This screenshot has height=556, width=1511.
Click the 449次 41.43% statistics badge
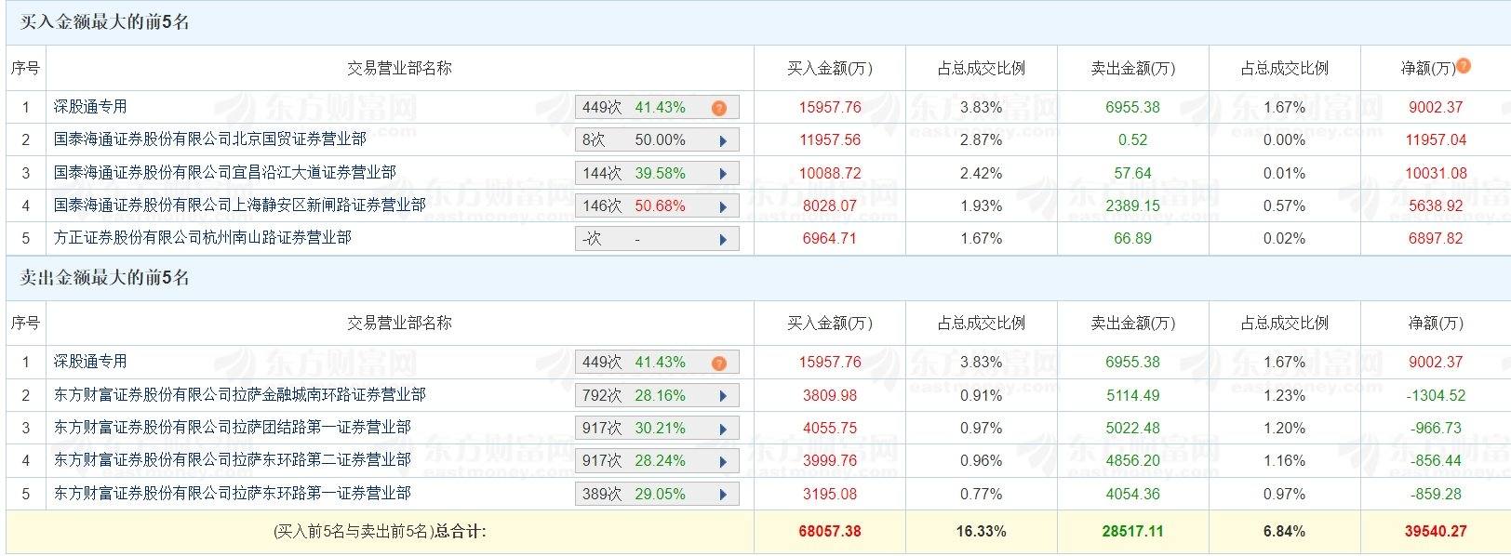coord(651,106)
